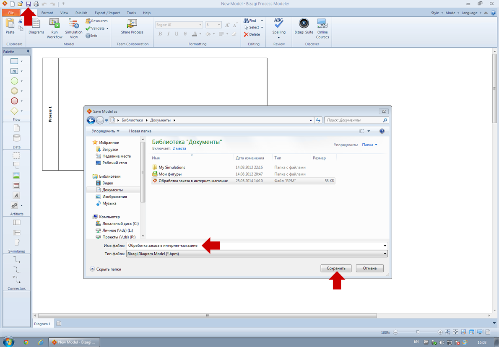Expand the Validate dropdown arrow
Viewport: 499px width, 347px height.
pos(107,28)
